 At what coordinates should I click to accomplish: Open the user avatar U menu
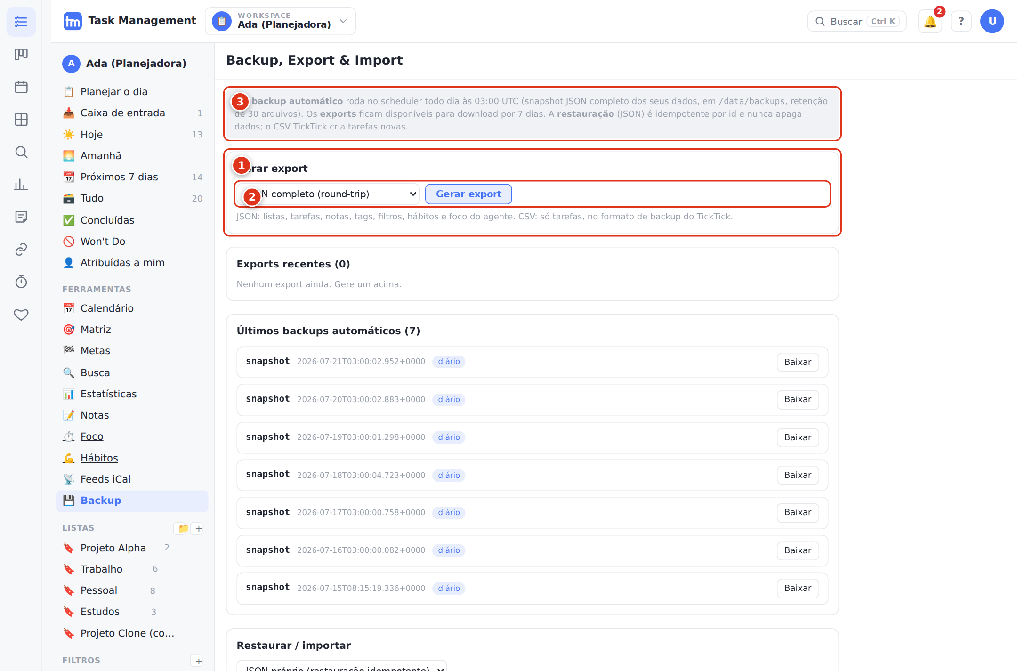tap(992, 21)
